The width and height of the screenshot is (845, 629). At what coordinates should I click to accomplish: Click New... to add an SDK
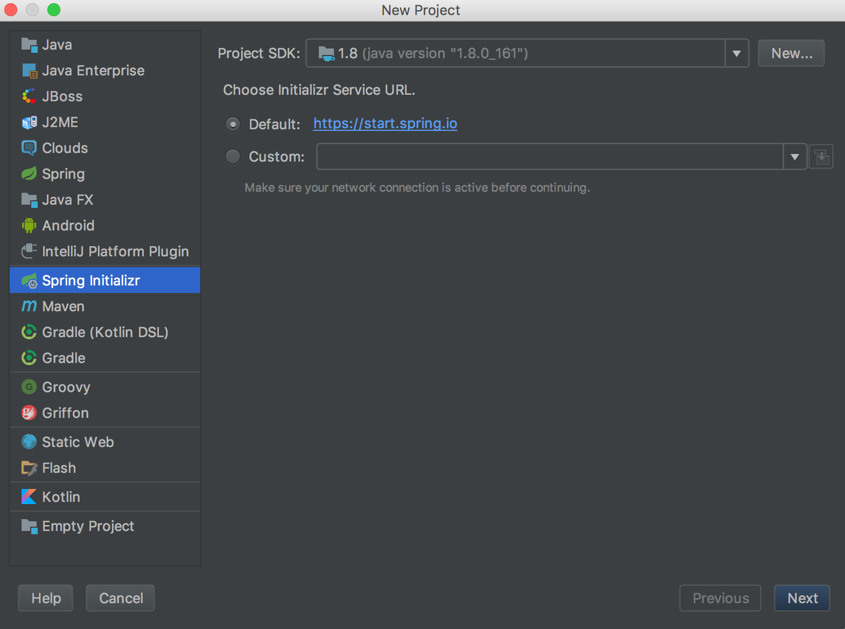pos(791,53)
